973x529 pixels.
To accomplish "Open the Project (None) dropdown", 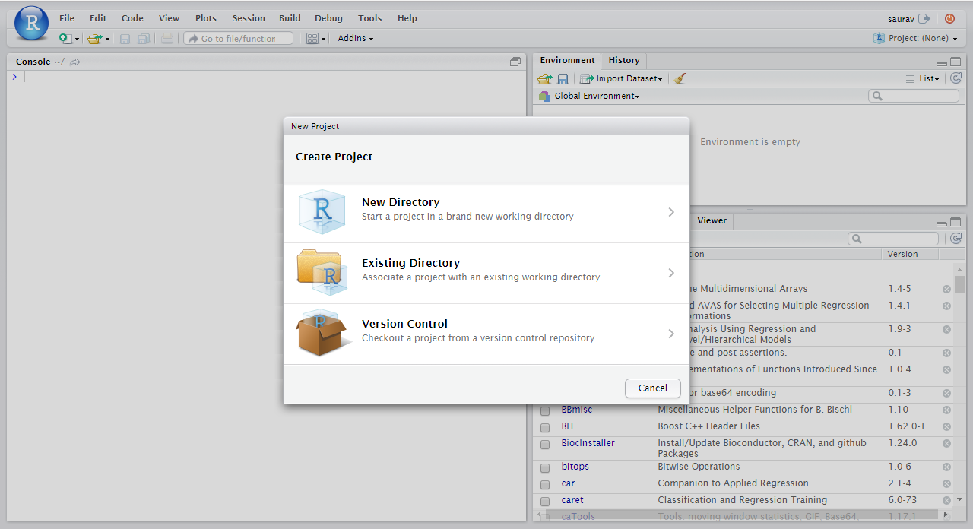I will 916,38.
